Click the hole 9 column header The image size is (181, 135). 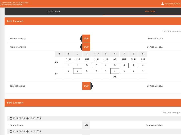[x=143, y=54]
